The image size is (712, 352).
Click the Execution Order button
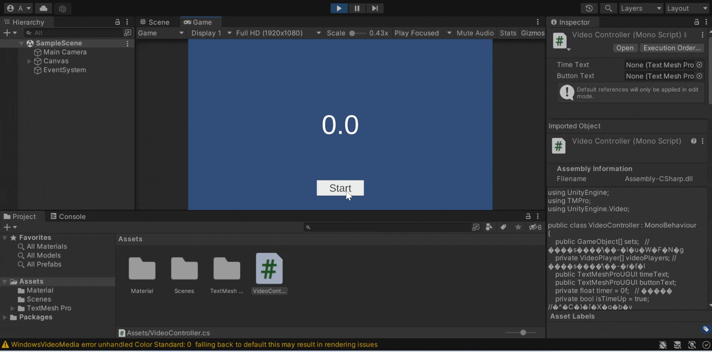click(x=672, y=48)
